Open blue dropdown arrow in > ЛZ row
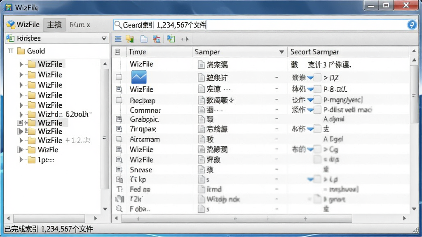 coord(310,78)
